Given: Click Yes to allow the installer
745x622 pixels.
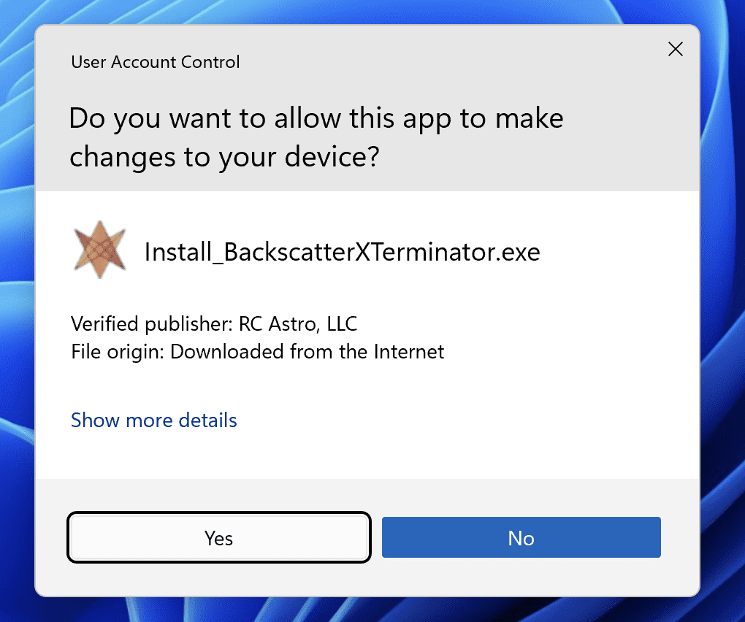Looking at the screenshot, I should [x=218, y=537].
